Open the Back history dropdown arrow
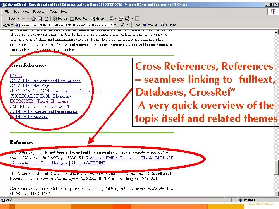This screenshot has width=279, height=209. [18, 19]
